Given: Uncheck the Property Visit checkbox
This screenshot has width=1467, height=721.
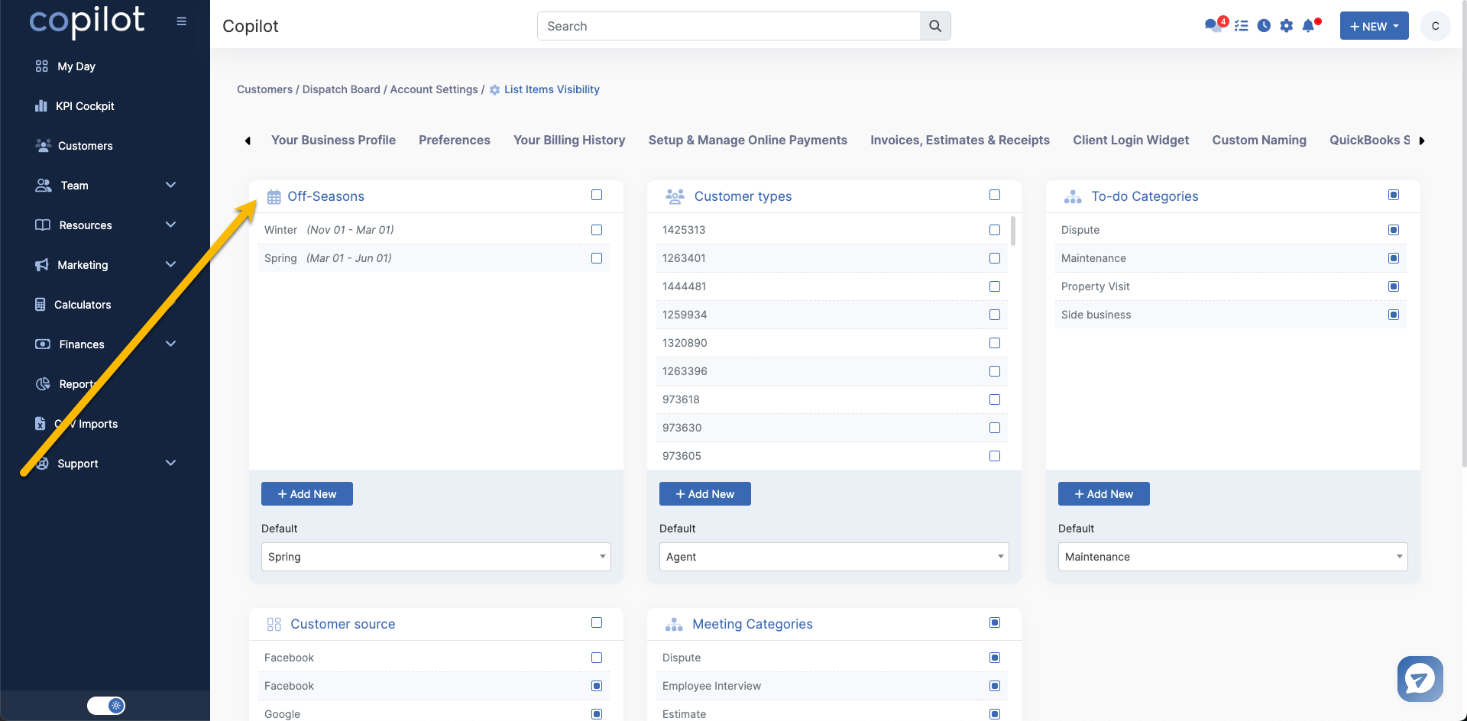Looking at the screenshot, I should point(1394,286).
